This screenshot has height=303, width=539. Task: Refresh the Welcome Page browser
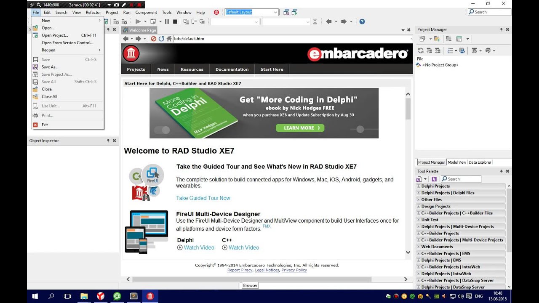point(161,39)
